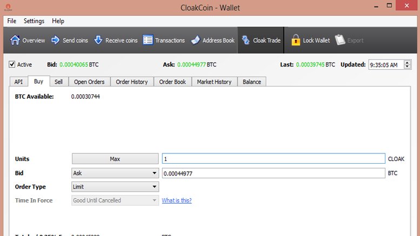Close the CloakCoin Wallet window
420x236 pixels.
[x=406, y=5]
